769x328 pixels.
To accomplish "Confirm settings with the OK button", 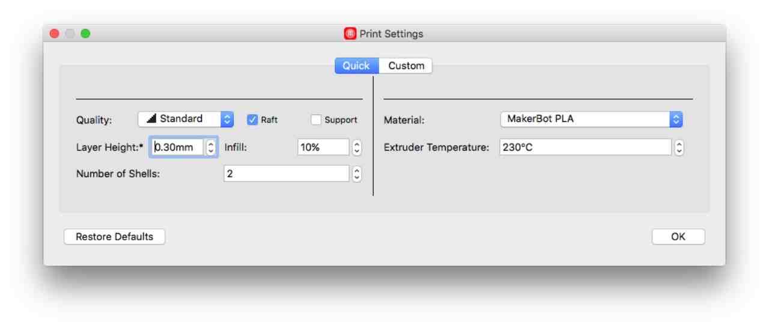I will pyautogui.click(x=678, y=237).
